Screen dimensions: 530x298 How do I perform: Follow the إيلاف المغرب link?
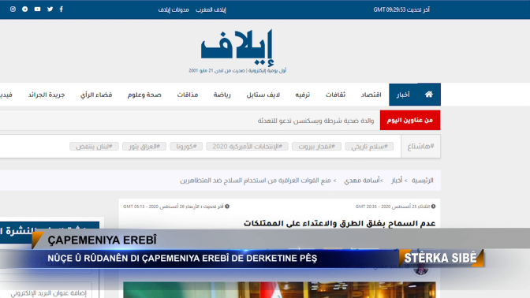pyautogui.click(x=211, y=9)
